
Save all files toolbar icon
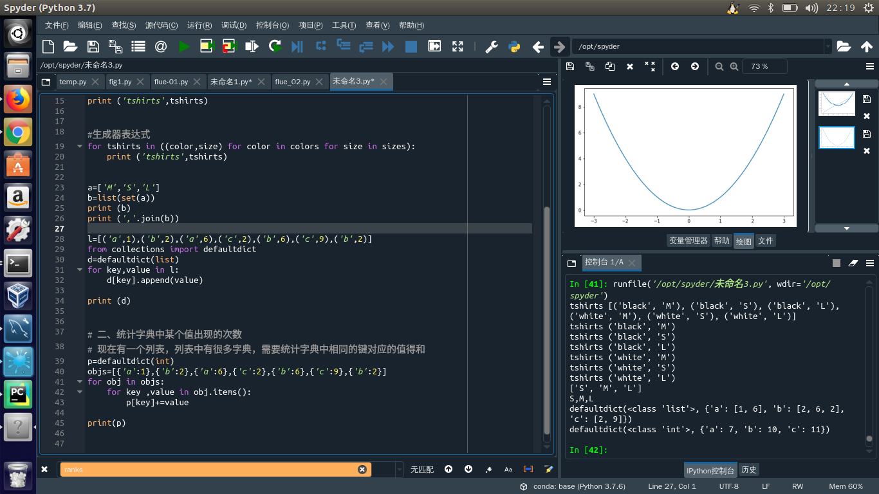(115, 46)
